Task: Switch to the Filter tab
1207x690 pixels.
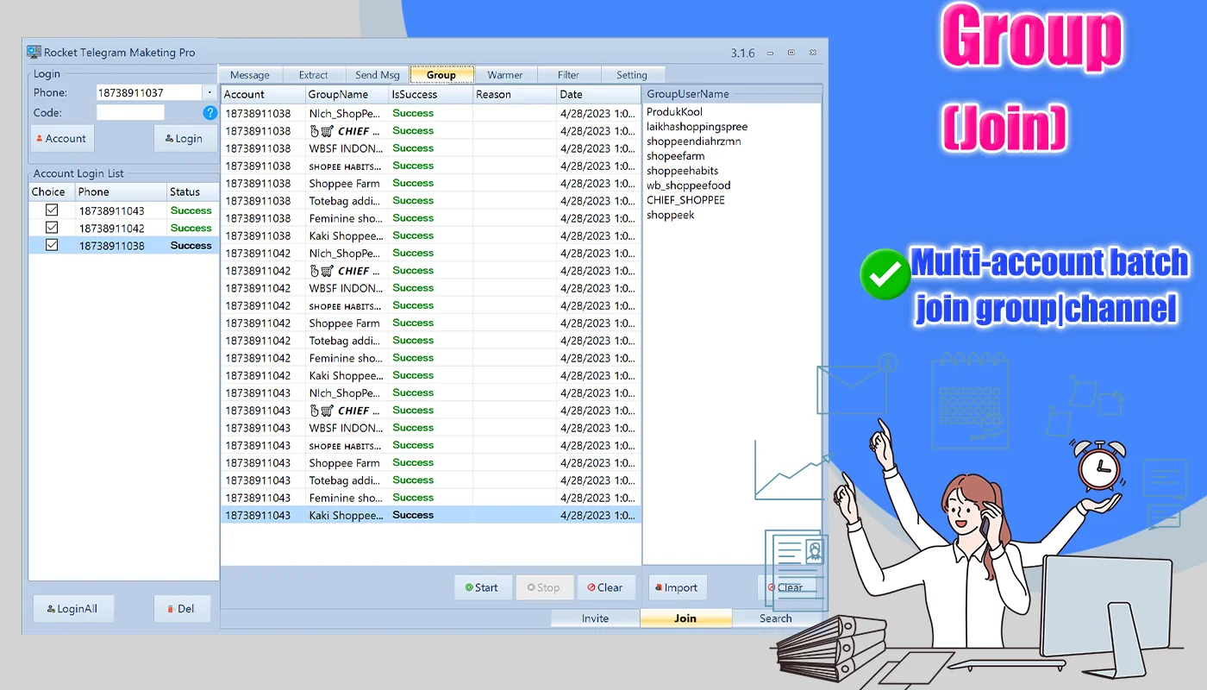Action: click(x=568, y=75)
